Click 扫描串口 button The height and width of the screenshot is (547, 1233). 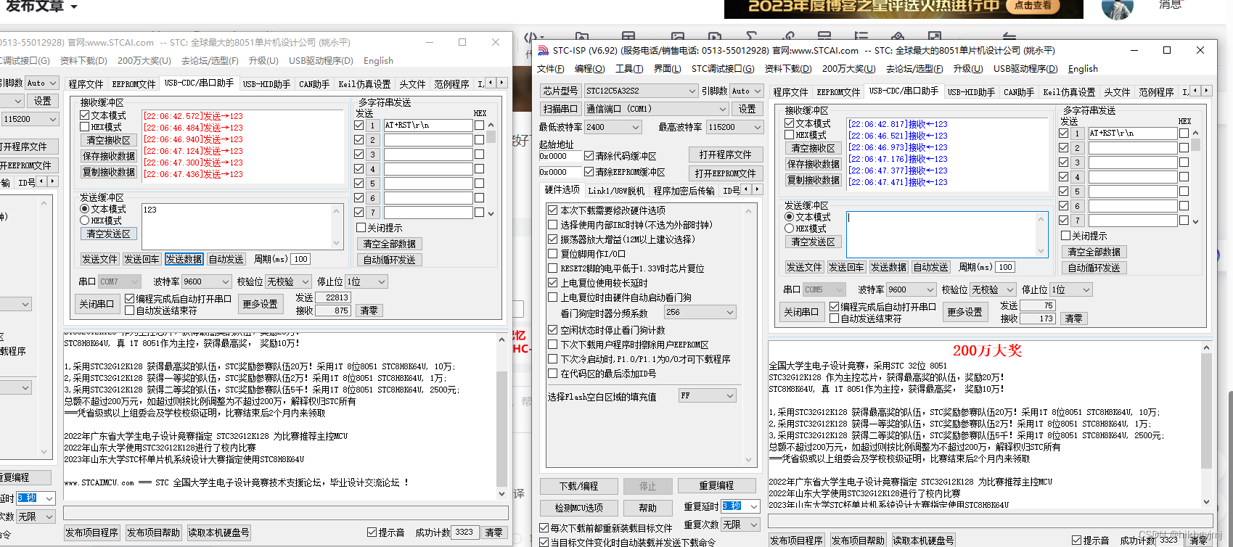560,109
